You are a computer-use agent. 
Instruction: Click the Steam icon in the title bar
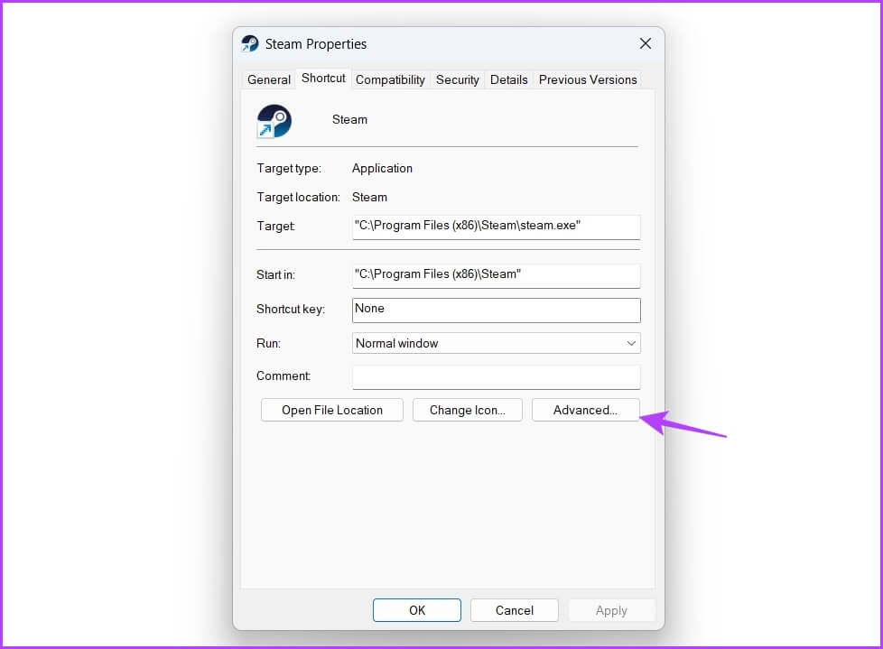(249, 44)
